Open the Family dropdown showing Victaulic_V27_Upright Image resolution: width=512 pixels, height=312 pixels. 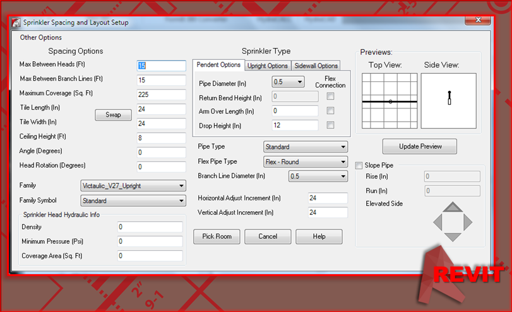coord(133,186)
